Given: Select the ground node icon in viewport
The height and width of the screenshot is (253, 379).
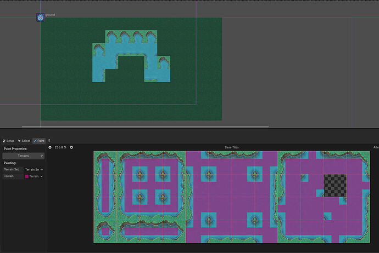Looking at the screenshot, I should pyautogui.click(x=40, y=18).
